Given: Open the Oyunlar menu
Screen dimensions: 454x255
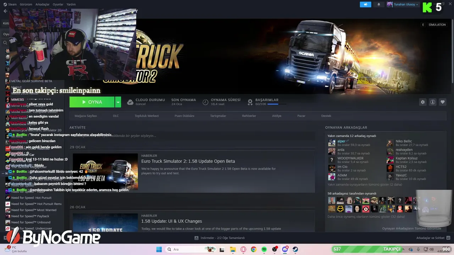Looking at the screenshot, I should pos(58,5).
